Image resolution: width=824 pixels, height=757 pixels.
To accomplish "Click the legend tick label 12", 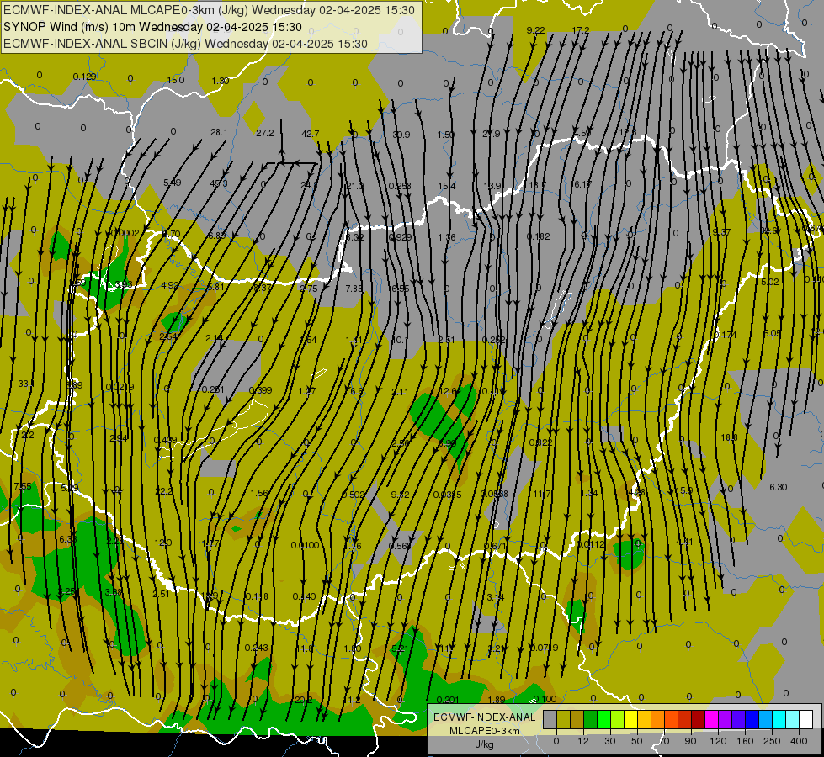I will 582,741.
